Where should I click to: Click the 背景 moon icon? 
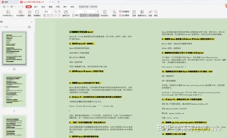pyautogui.click(x=114, y=12)
